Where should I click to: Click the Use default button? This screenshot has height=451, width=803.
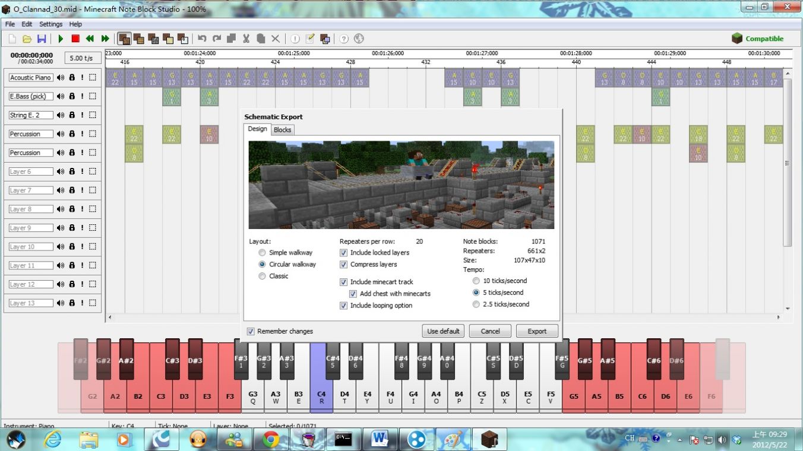coord(444,331)
